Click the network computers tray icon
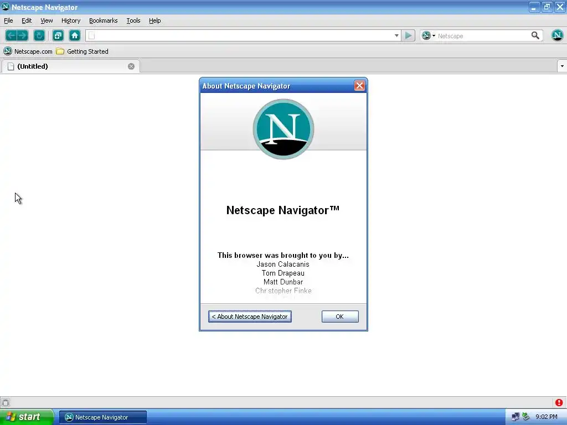 click(516, 417)
